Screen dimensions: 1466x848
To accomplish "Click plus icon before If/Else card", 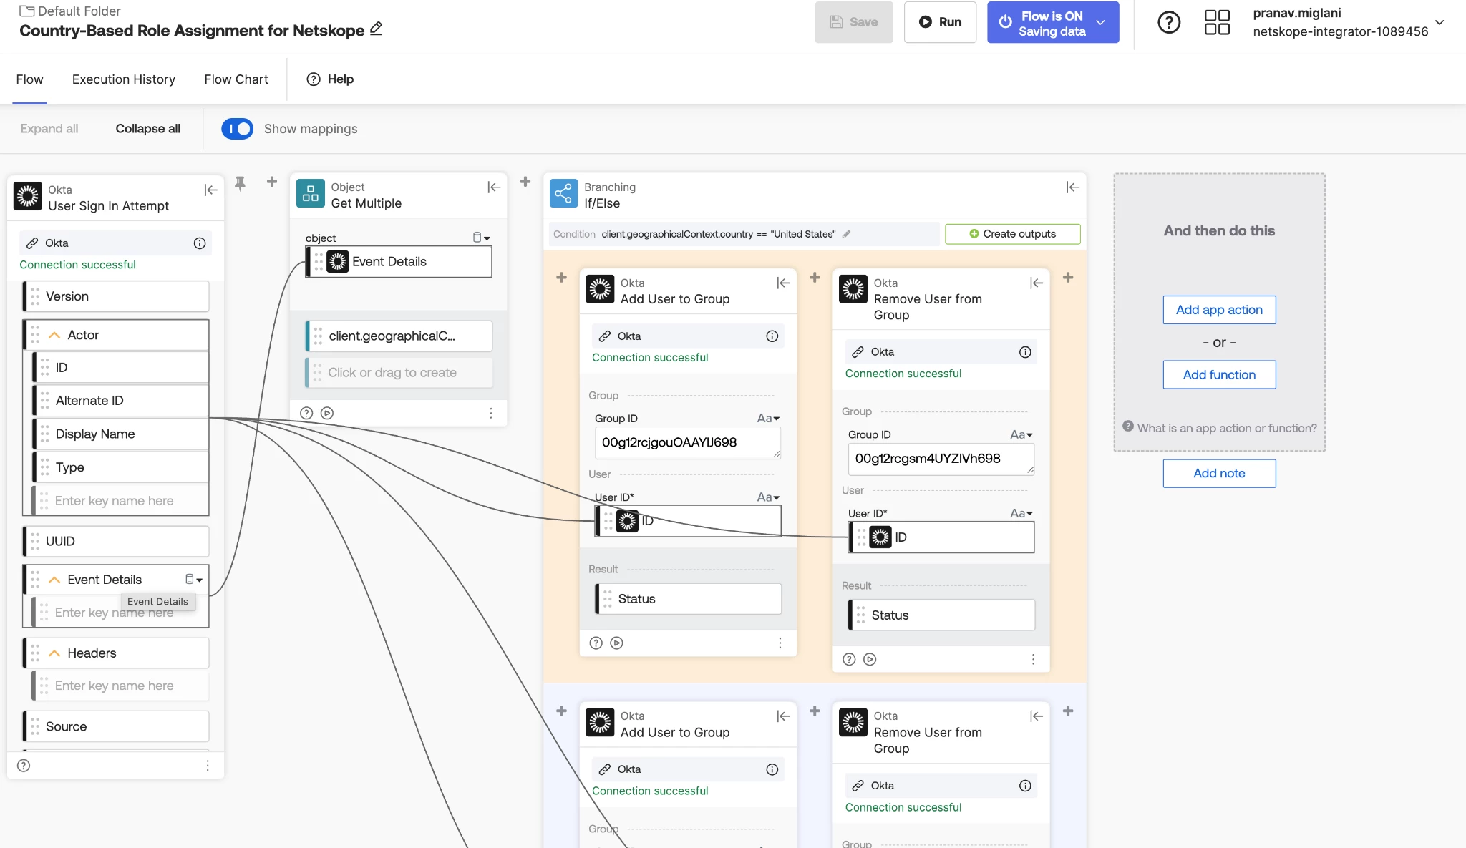I will [525, 182].
